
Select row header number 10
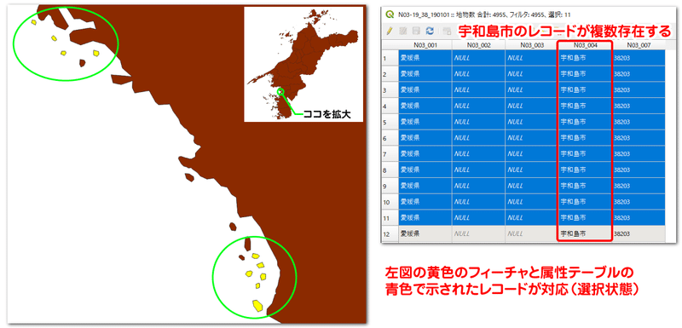pos(390,202)
